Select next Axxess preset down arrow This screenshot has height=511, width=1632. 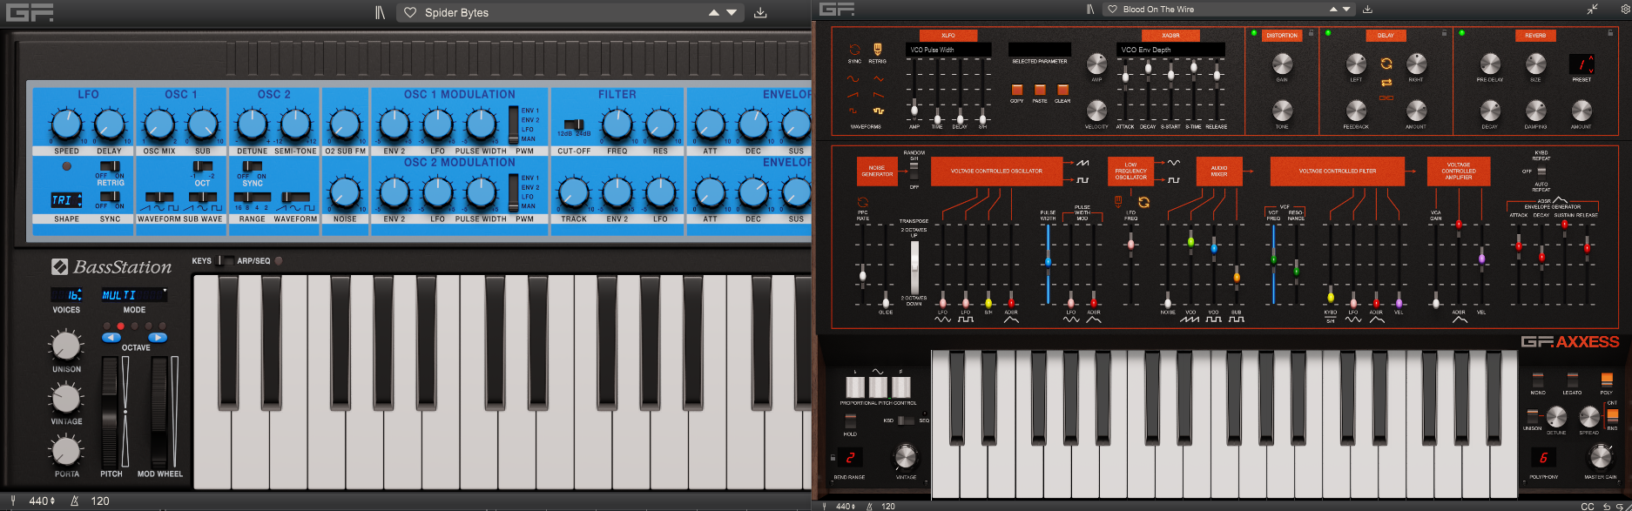pos(1346,9)
